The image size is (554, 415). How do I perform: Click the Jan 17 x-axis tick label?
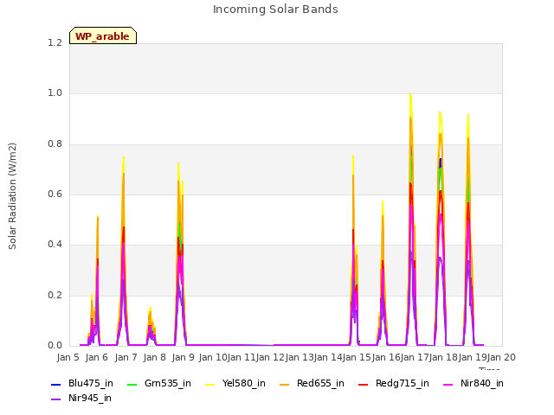click(x=415, y=357)
